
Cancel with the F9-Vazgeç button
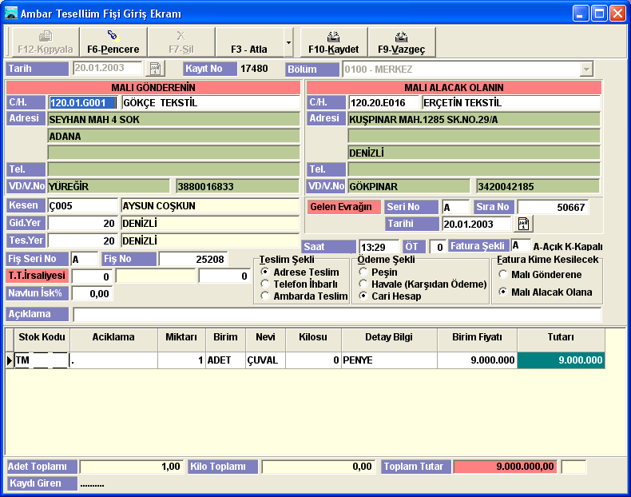[x=402, y=42]
